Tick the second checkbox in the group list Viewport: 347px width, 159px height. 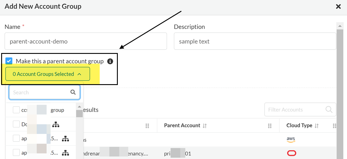click(x=16, y=124)
